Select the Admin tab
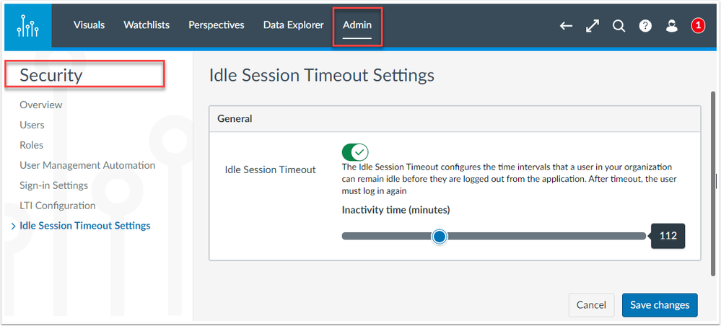 click(x=357, y=25)
